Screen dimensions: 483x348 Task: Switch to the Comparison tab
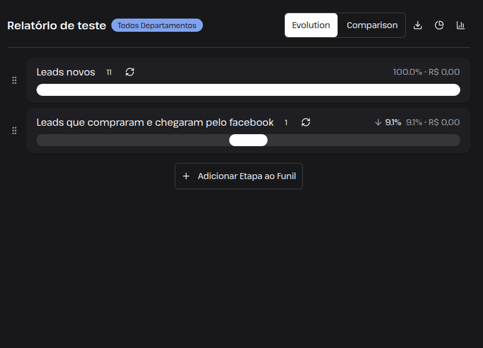coord(372,25)
